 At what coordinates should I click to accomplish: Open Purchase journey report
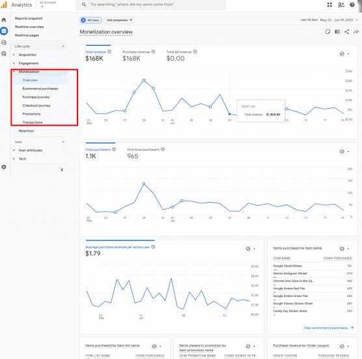36,97
